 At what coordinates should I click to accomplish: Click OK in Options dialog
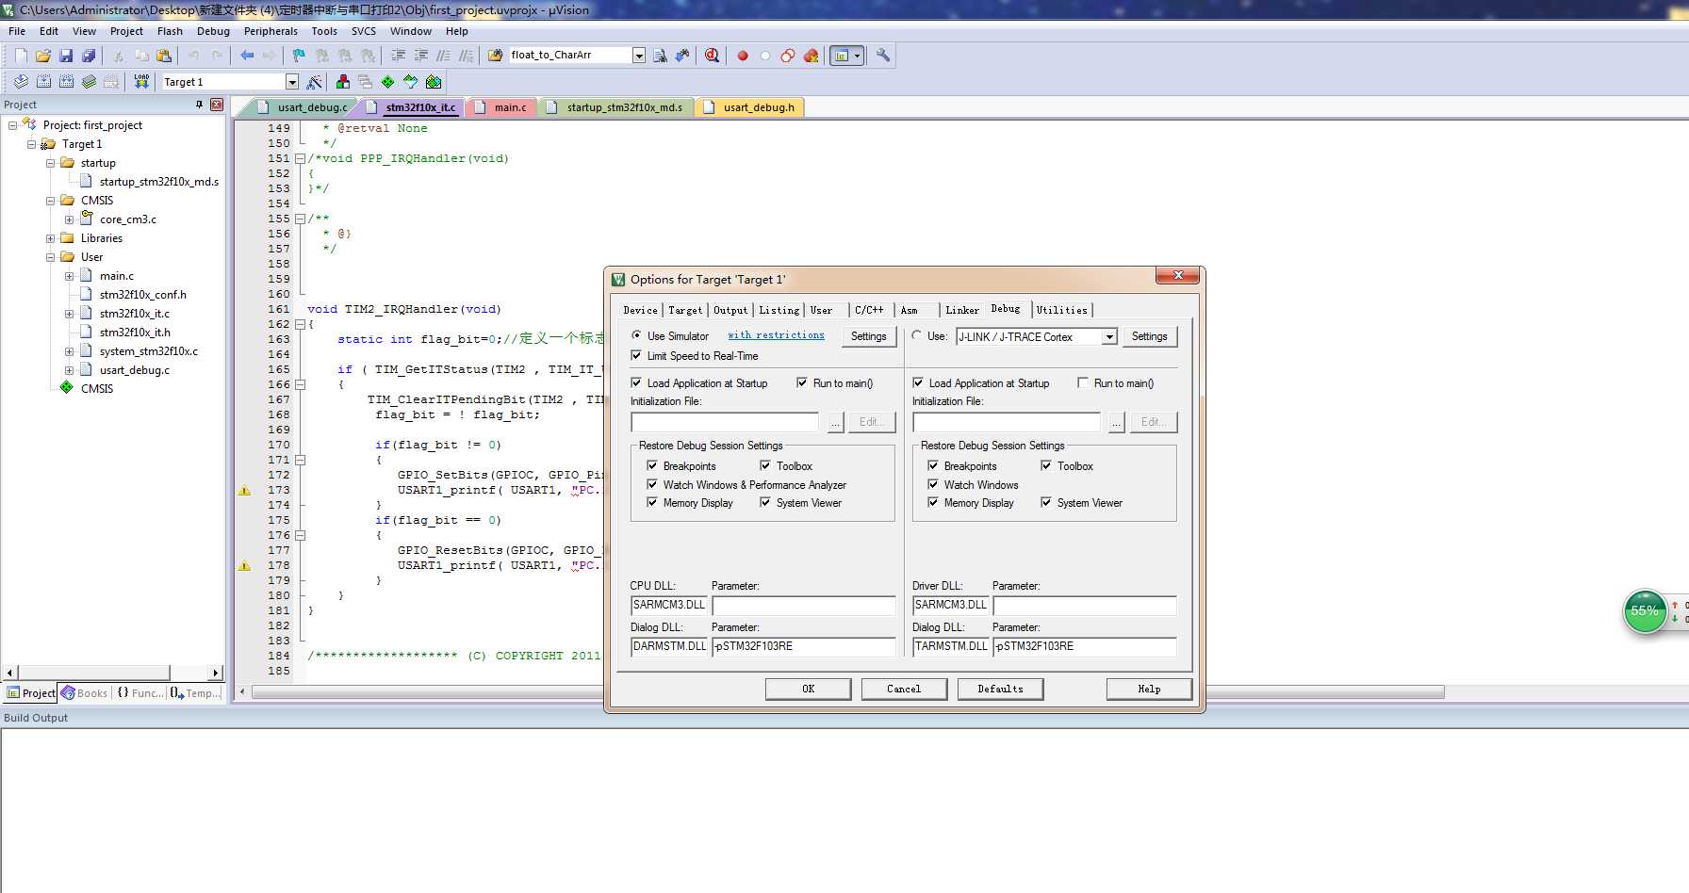click(x=808, y=689)
